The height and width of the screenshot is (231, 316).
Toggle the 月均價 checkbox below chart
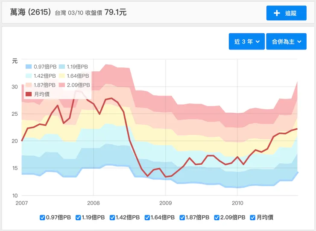coord(252,218)
